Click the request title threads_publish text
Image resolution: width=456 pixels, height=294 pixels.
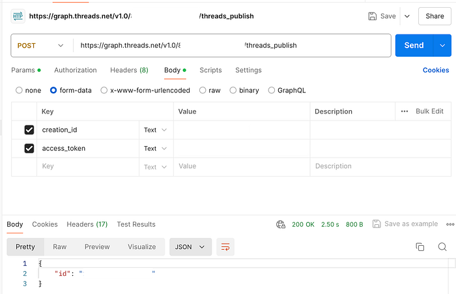(x=227, y=16)
